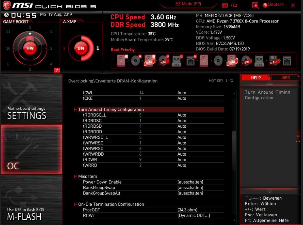The width and height of the screenshot is (303, 225).
Task: Select the UEFI optical drive boot icon
Action: (136, 61)
